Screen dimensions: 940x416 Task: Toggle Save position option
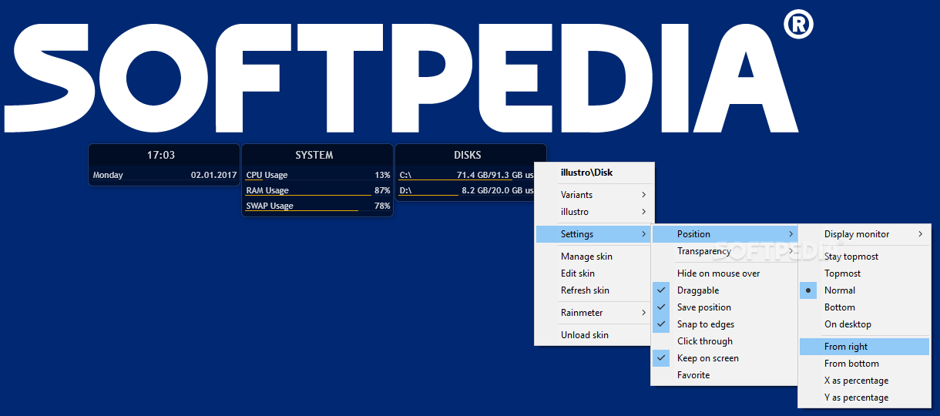(724, 307)
